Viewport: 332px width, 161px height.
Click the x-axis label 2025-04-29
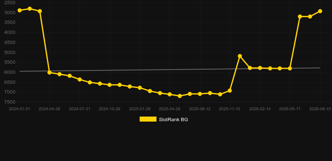point(170,109)
